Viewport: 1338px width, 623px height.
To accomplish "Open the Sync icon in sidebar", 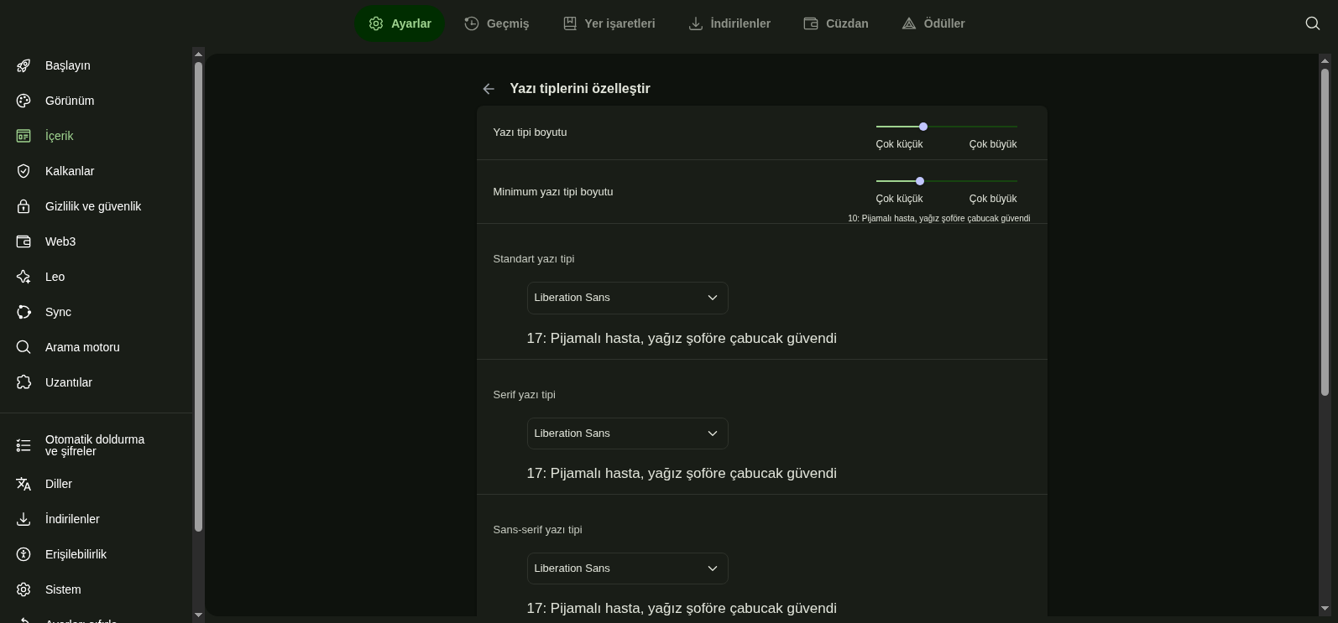I will click(x=24, y=312).
